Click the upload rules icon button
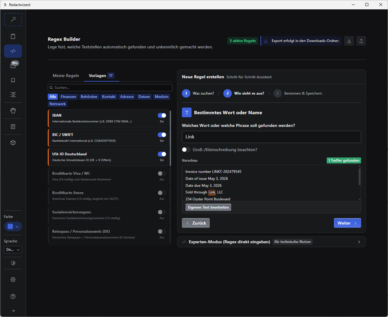The width and height of the screenshot is (388, 317). point(361,41)
